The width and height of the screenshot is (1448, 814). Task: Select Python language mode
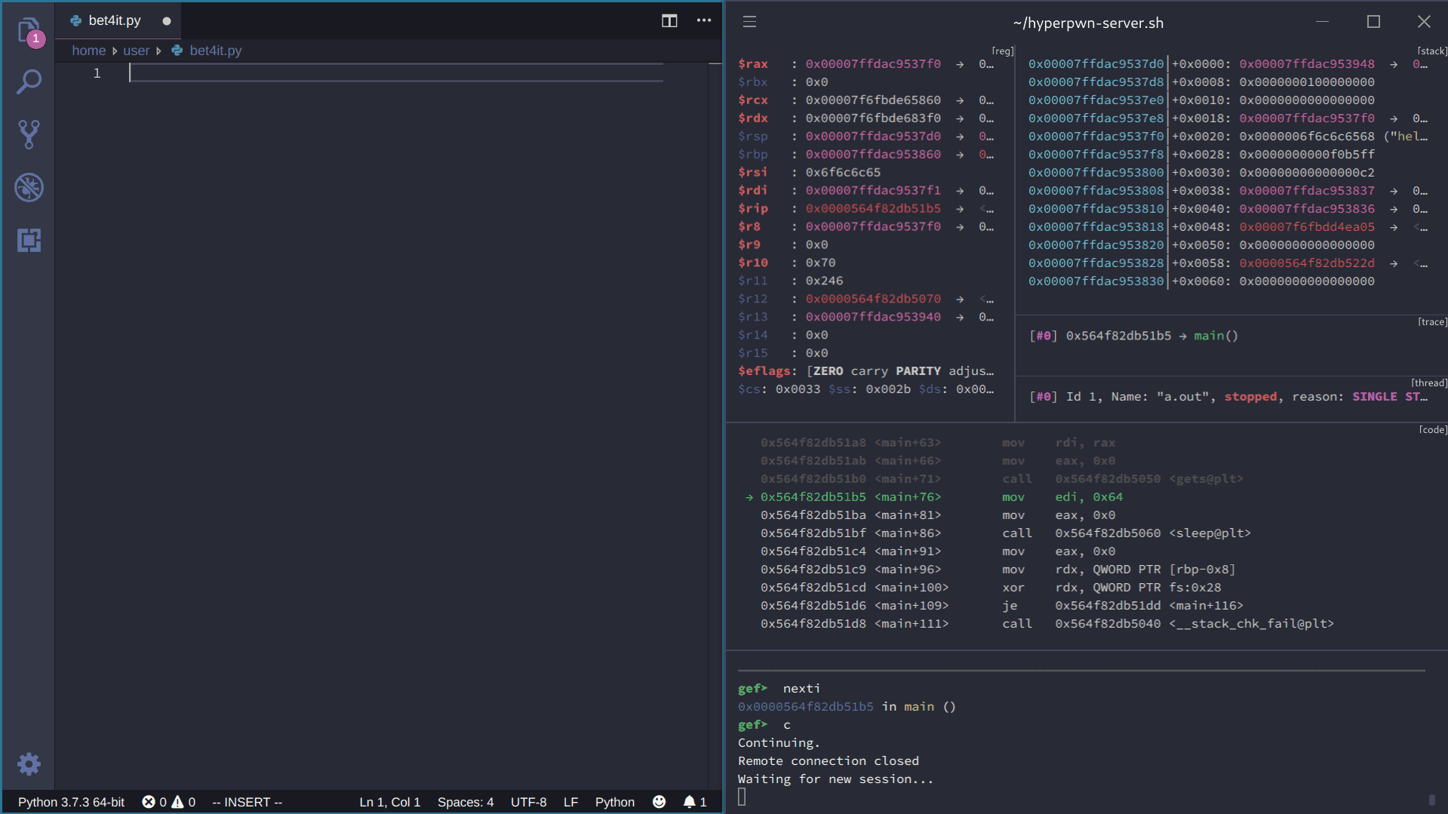click(x=615, y=802)
